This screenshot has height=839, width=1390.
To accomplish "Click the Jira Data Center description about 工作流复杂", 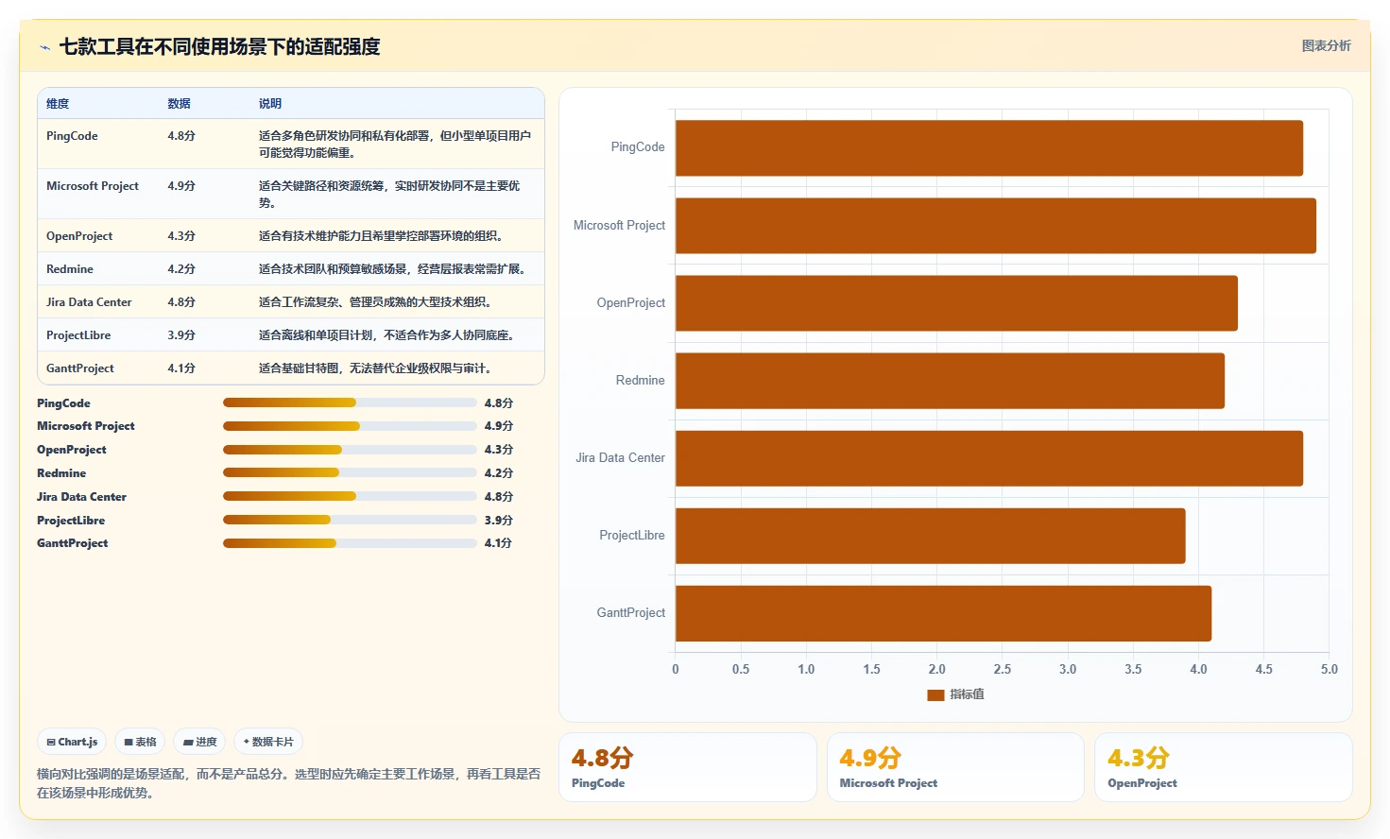I will pyautogui.click(x=375, y=302).
